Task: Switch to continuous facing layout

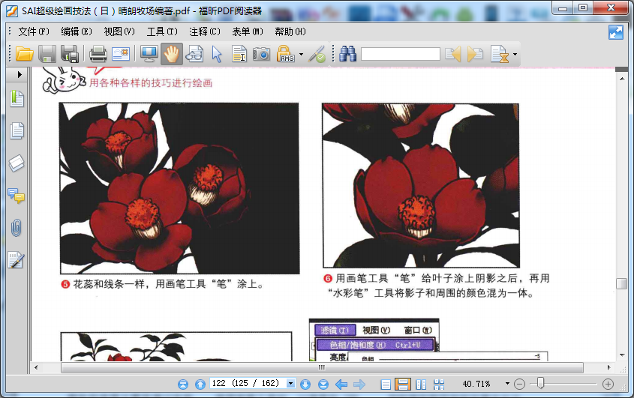Action: [x=439, y=385]
